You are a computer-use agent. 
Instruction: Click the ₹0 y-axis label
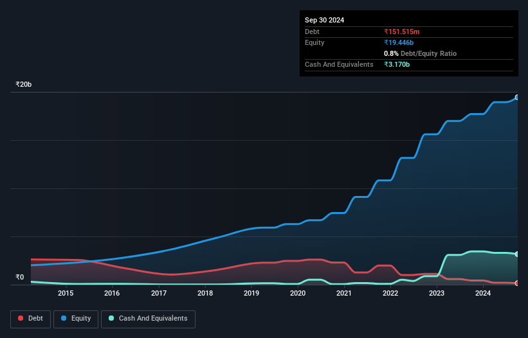20,277
